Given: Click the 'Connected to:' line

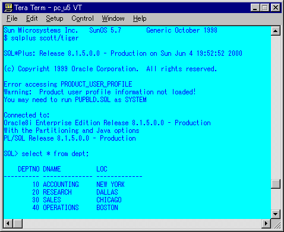Looking at the screenshot, I should tap(27, 115).
